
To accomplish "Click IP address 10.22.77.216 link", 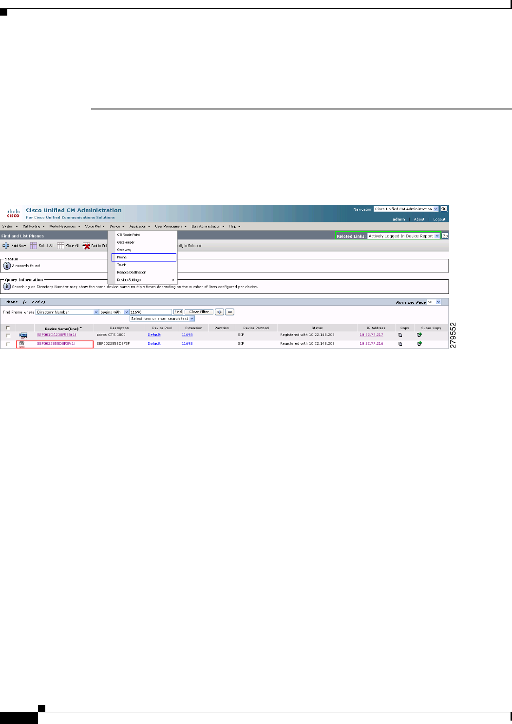I will [371, 344].
